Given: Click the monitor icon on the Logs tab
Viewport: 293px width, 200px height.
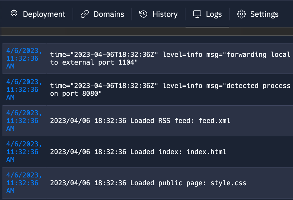Looking at the screenshot, I should (x=197, y=14).
